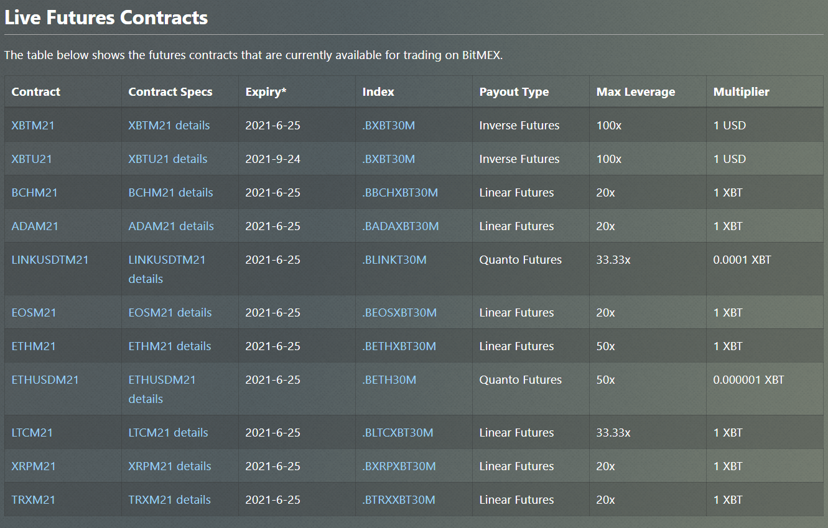Viewport: 828px width, 528px height.
Task: Open the .BETHXBT30M index link
Action: pyautogui.click(x=399, y=346)
